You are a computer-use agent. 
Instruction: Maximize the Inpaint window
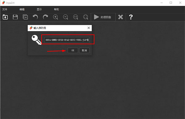coord(171,3)
